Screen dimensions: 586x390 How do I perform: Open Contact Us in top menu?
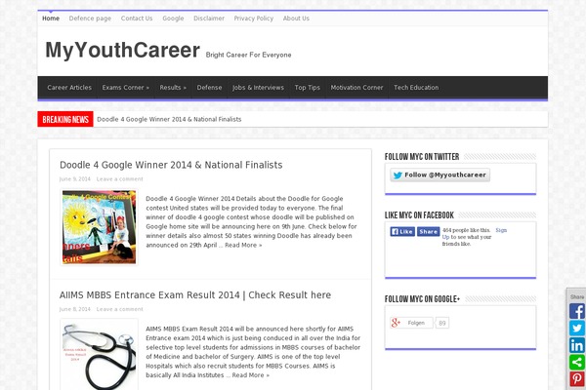[137, 19]
